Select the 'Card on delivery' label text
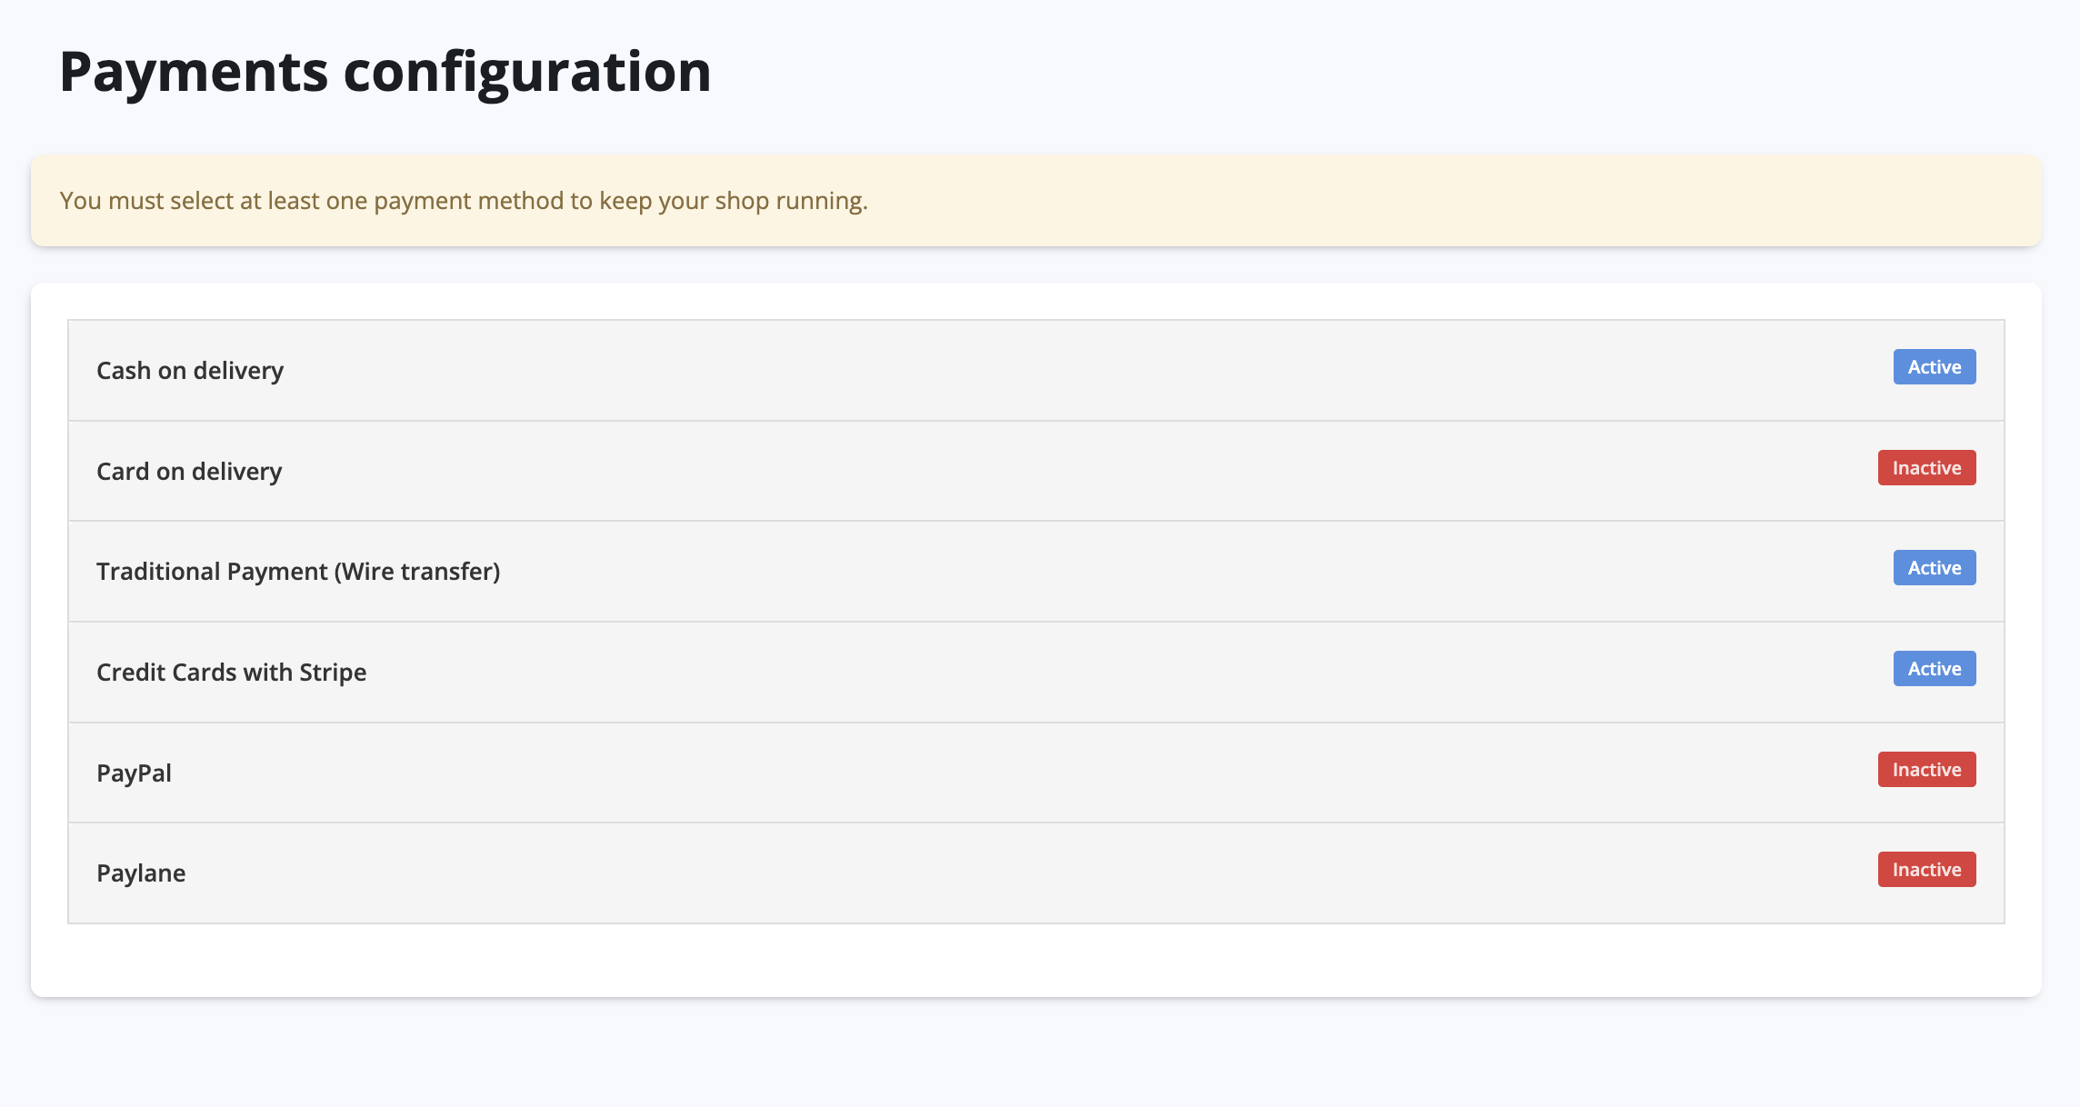Viewport: 2080px width, 1107px height. pyautogui.click(x=189, y=472)
